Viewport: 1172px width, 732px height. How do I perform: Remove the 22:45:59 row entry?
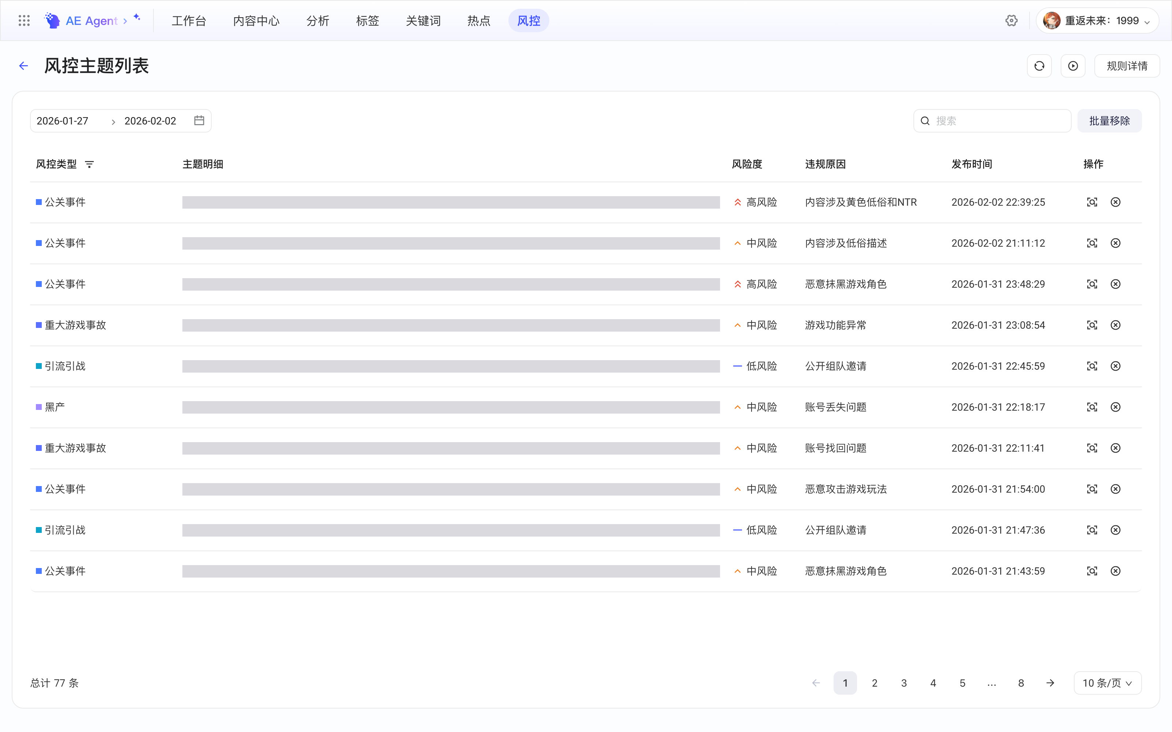[x=1115, y=366]
